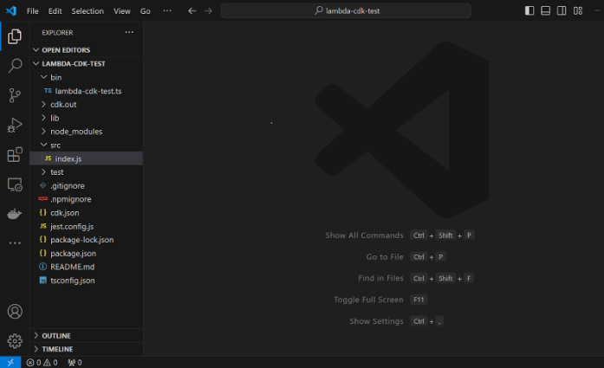Show more menu bar items ellipsis
The width and height of the screenshot is (604, 368).
[x=167, y=10]
